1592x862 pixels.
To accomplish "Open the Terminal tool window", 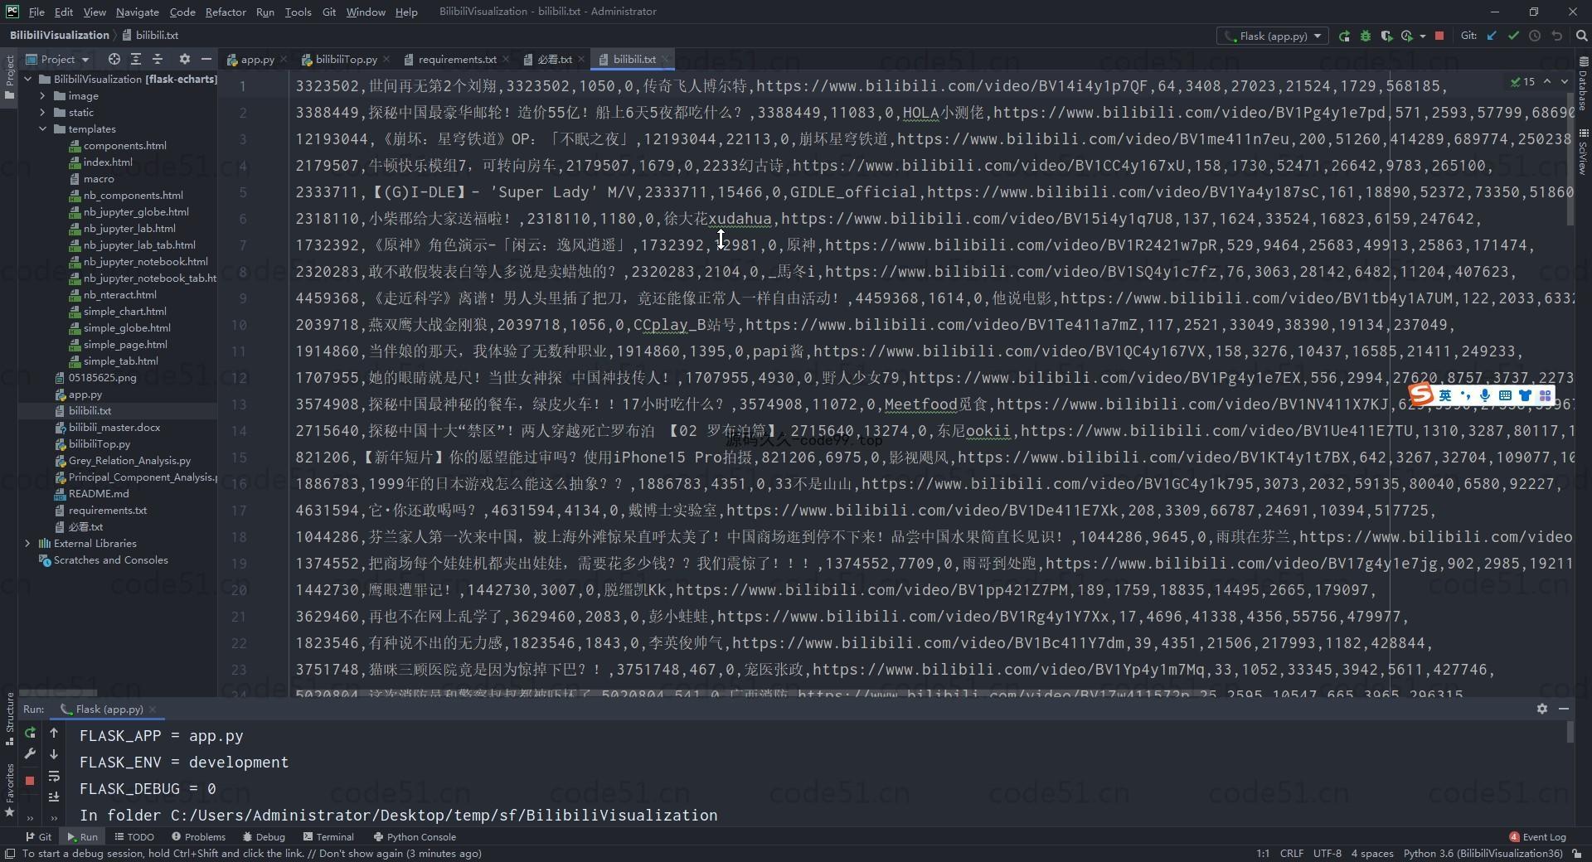I will 329,837.
